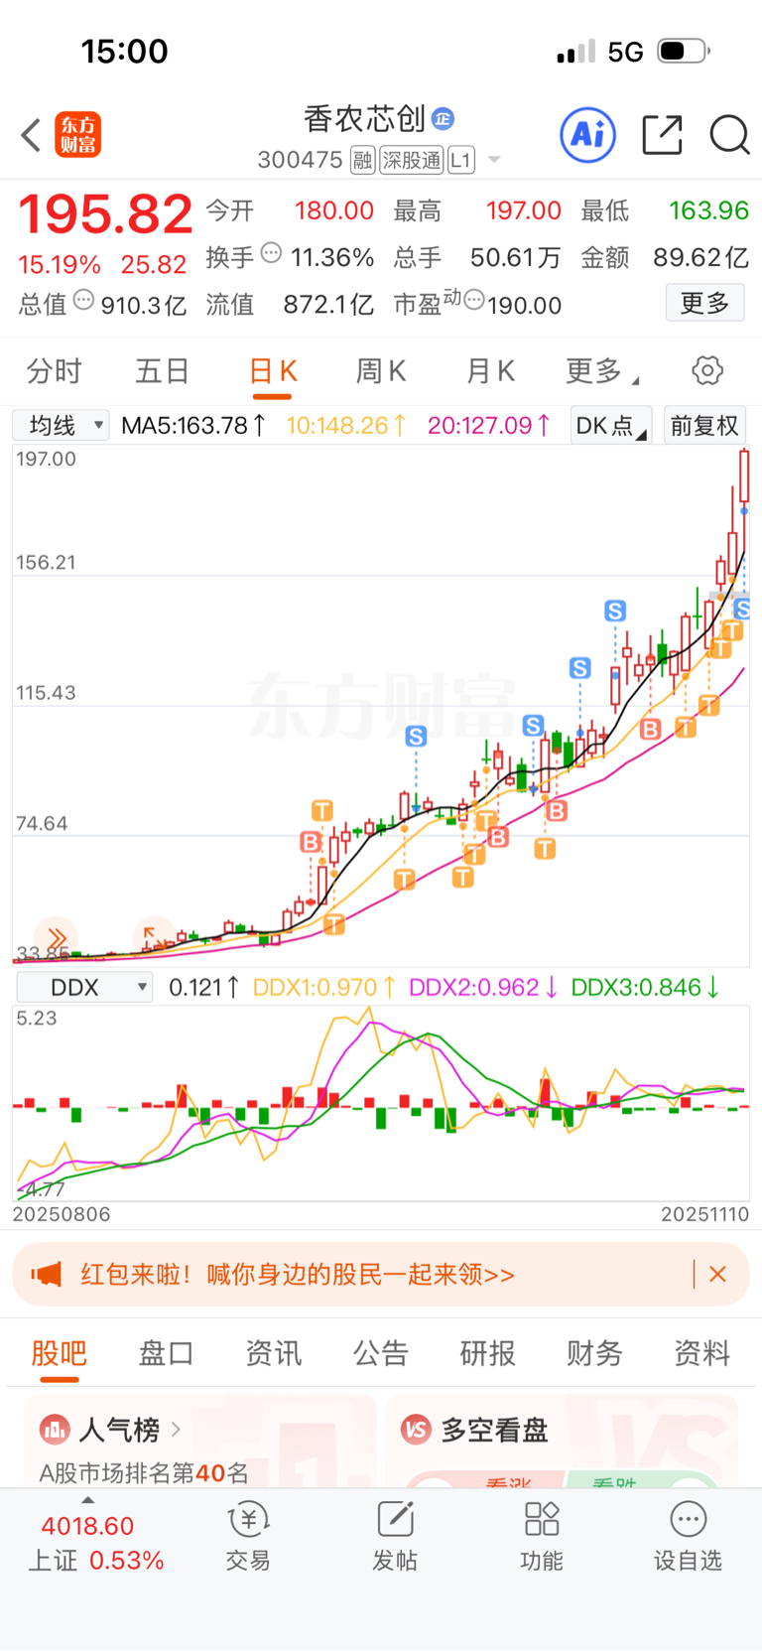The height and width of the screenshot is (1651, 762).
Task: Tap the A股市场排名第40名 text
Action: pyautogui.click(x=144, y=1472)
